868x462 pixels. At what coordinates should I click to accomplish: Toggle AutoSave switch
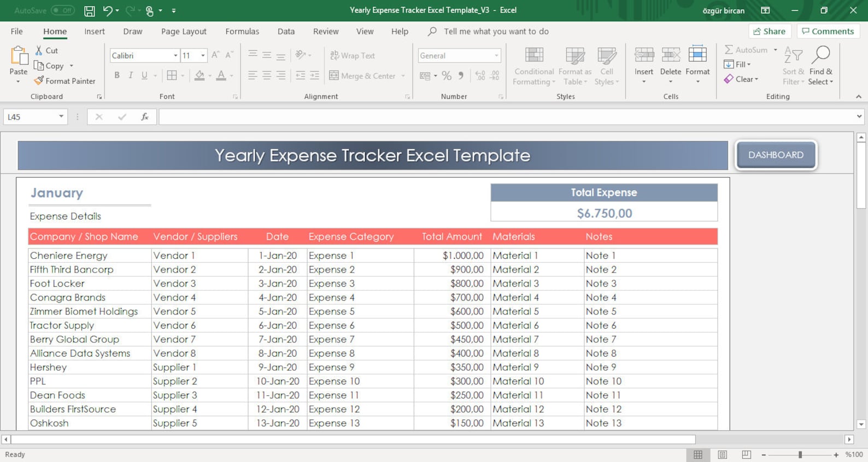[62, 10]
